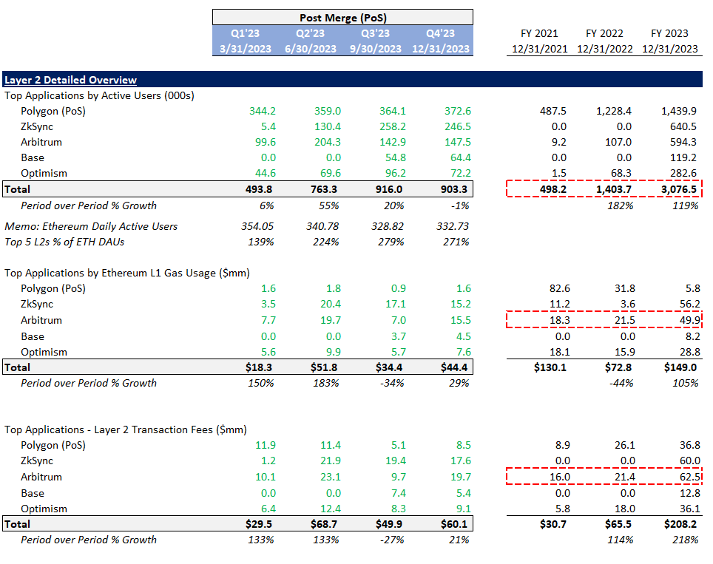Click the ZkSync fees FY 2023 value 60.0

pyautogui.click(x=690, y=461)
